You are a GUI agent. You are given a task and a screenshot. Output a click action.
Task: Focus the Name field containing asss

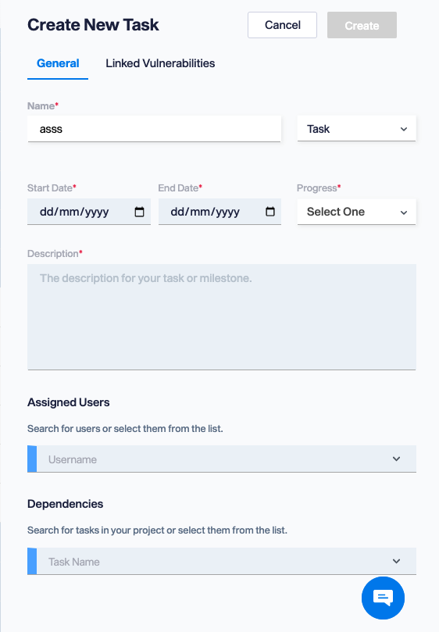154,129
